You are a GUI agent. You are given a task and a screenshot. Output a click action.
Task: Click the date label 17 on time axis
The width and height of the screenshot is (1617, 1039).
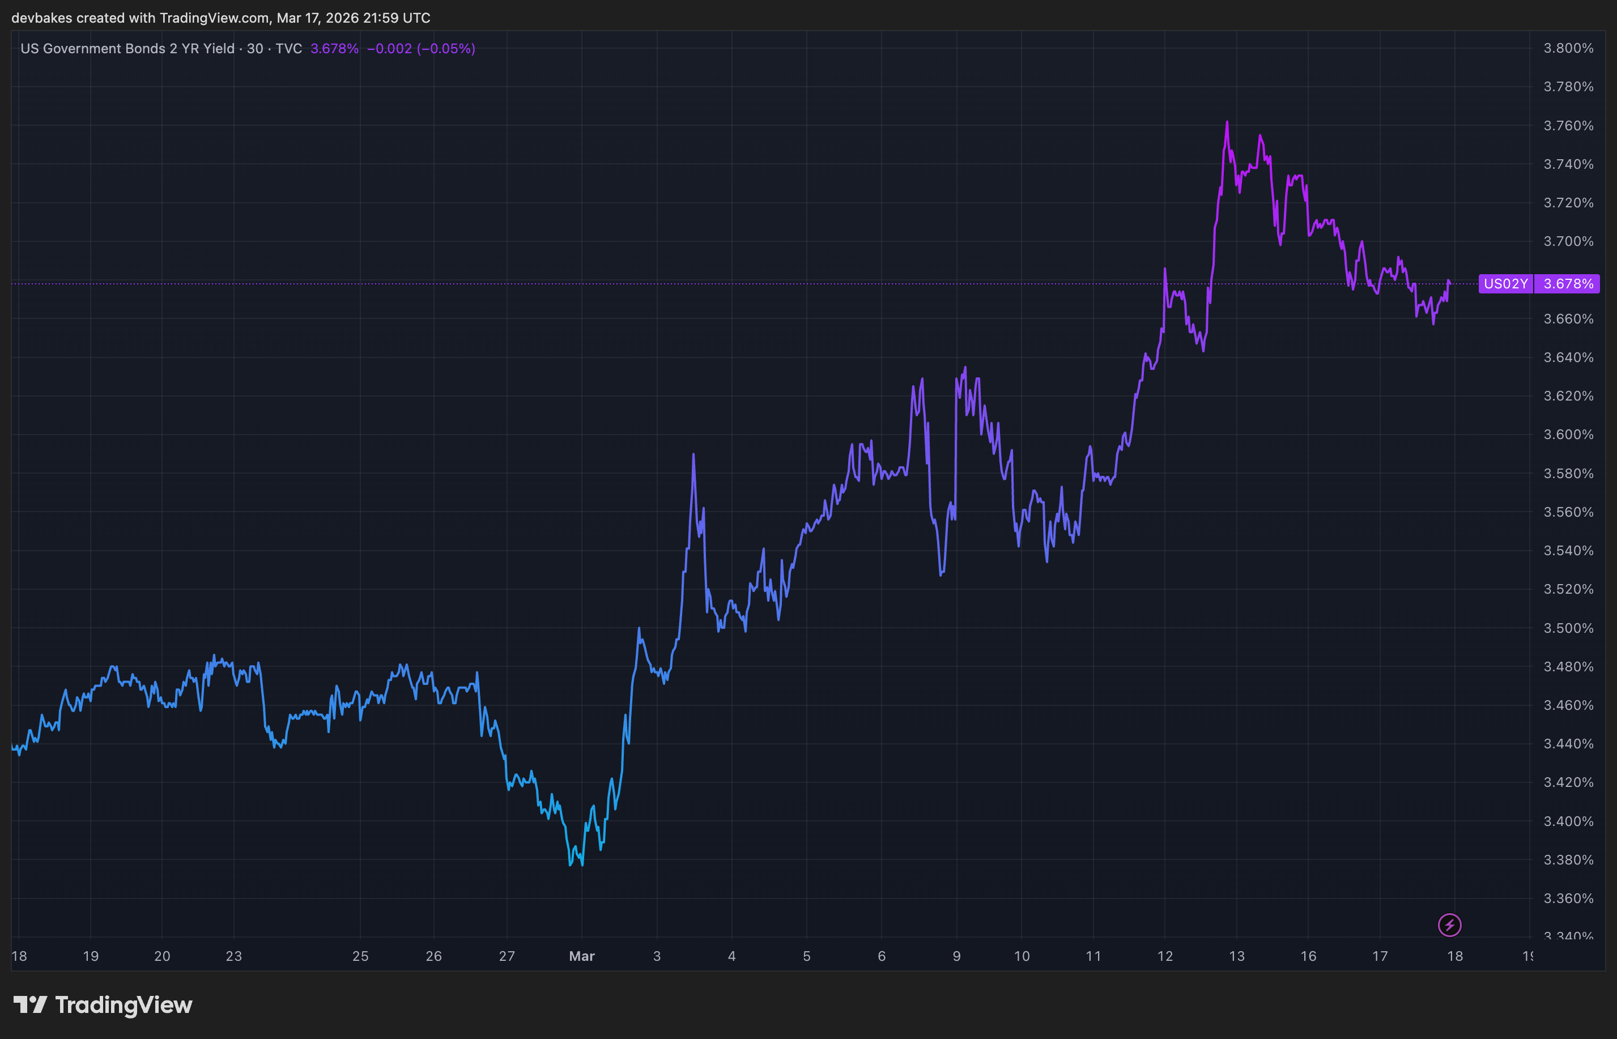pos(1380,956)
